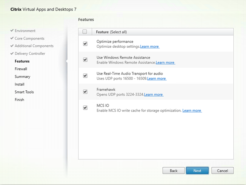Select the Summary step in sidebar
Screen dimensions: 246x185
tap(22, 77)
